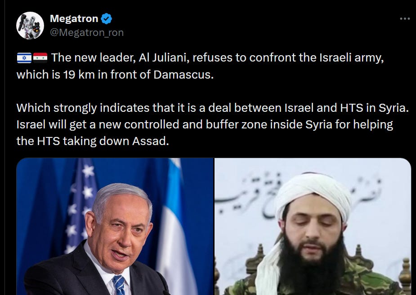Screen dimensions: 416x295
Task: Click the tweet sentence about 19 km
Action: [200, 66]
